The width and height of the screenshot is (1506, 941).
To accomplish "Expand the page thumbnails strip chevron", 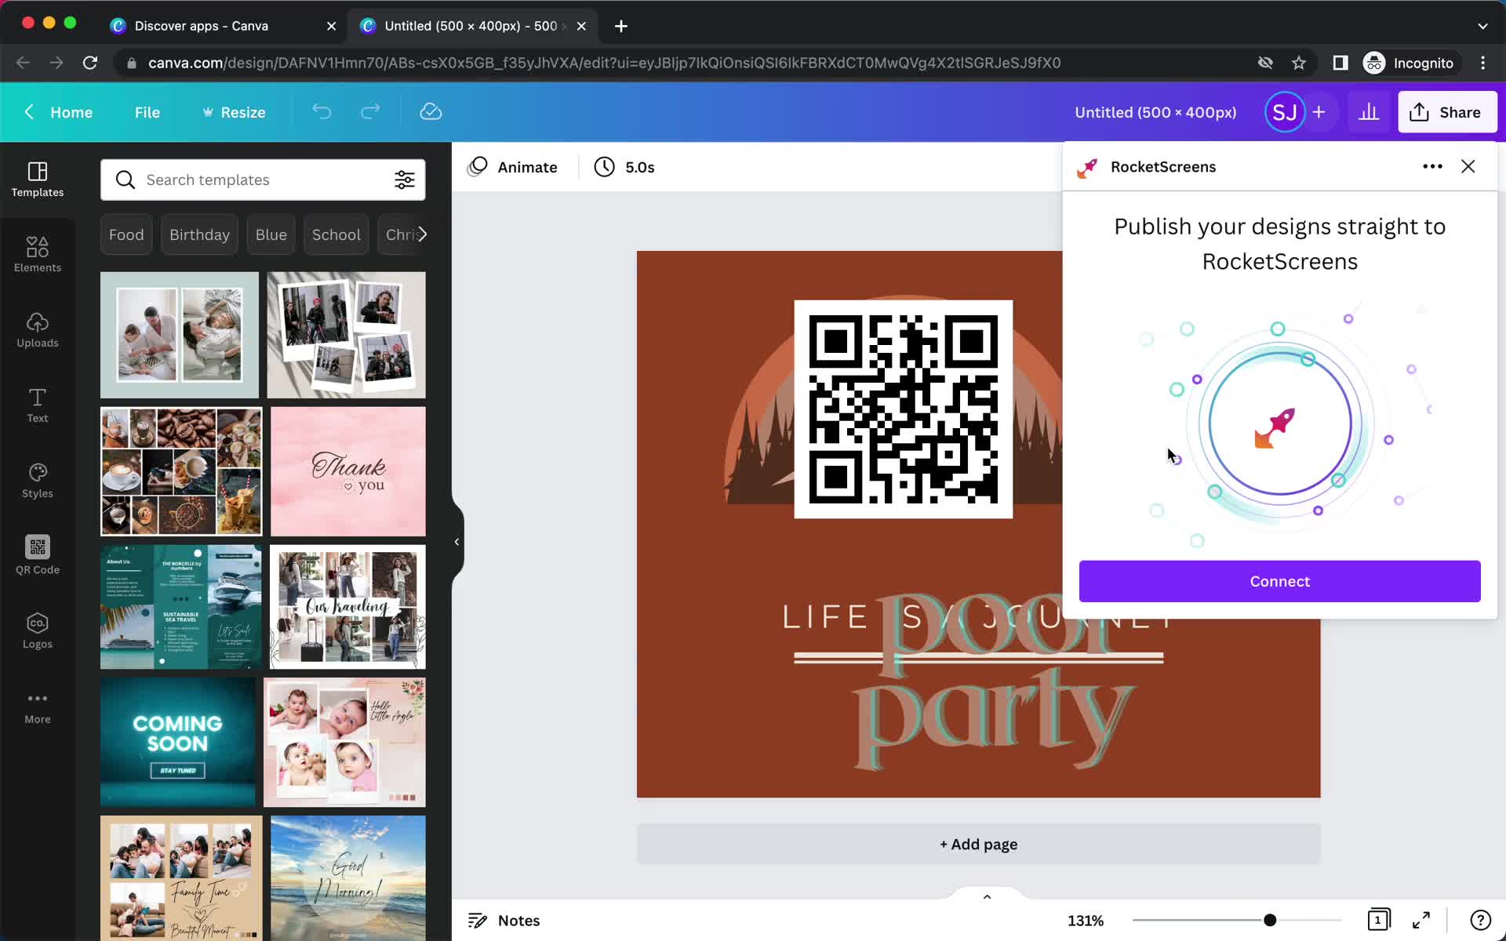I will (988, 896).
